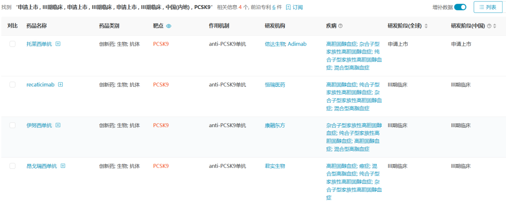The image size is (506, 205).
Task: Expand the 昂戈瑞西单抗 row plus icon
Action: [63, 166]
